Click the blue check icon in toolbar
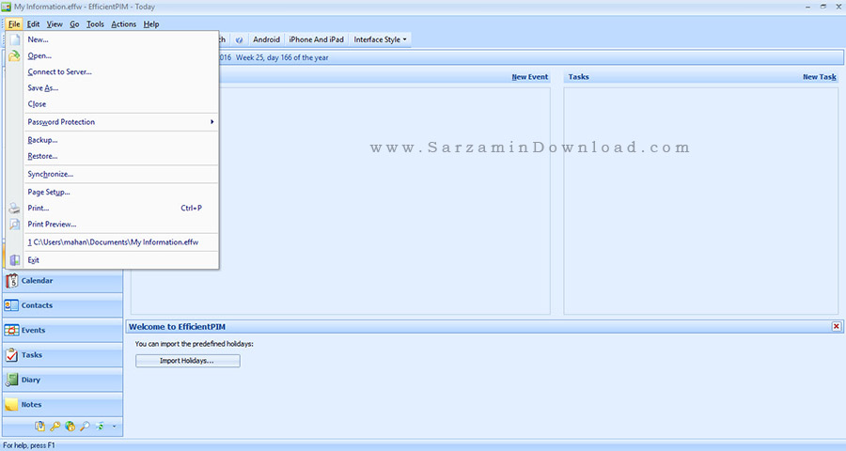 click(x=239, y=39)
